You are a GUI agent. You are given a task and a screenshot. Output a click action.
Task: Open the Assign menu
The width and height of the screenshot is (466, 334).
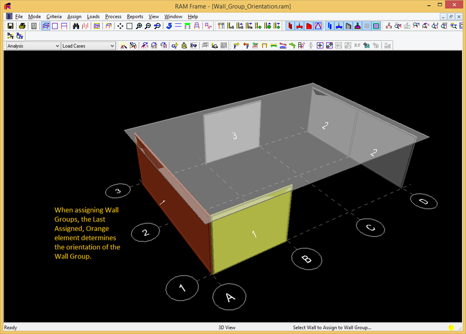point(74,16)
